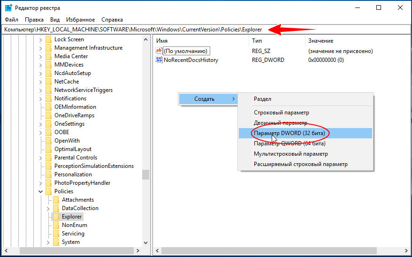
Task: Open the Справка menu
Action: coord(112,20)
